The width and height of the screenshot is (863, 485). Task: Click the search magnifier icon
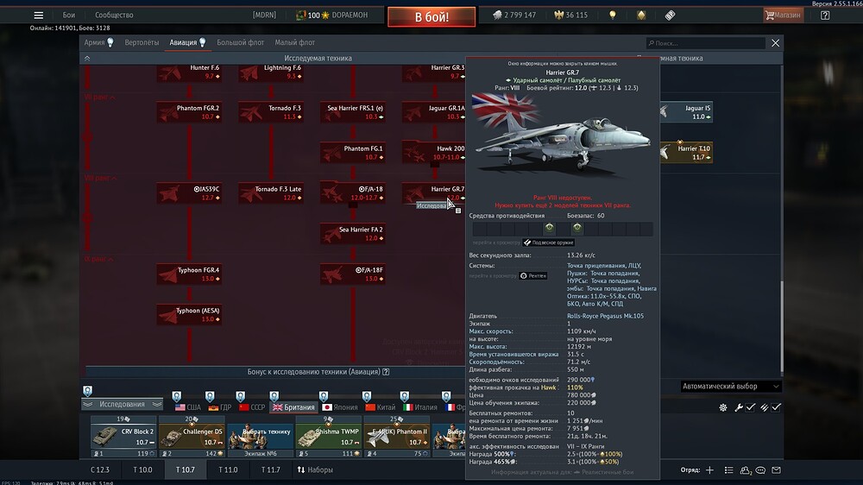point(651,43)
